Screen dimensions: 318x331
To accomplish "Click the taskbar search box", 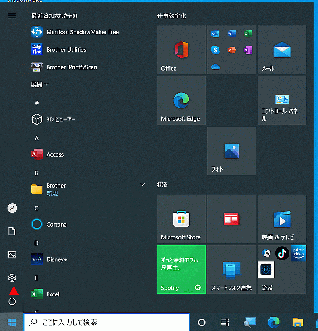I will 107,322.
